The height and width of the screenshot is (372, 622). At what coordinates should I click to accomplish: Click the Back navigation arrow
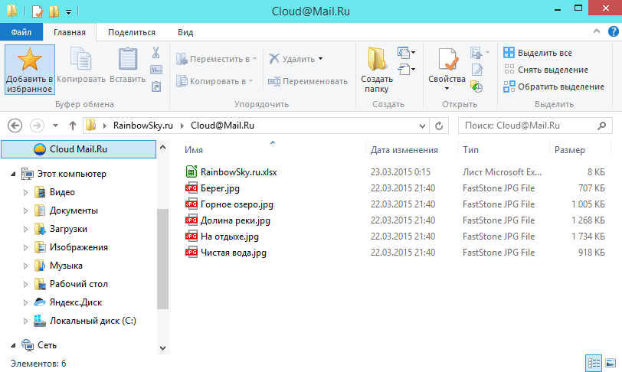[x=15, y=126]
